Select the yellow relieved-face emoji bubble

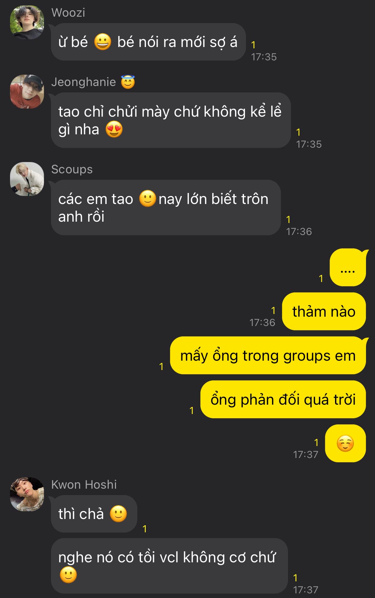click(345, 443)
